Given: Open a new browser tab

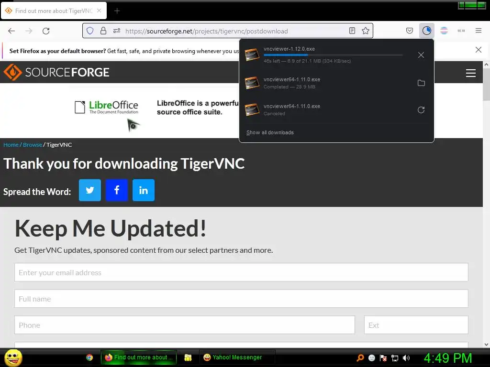Looking at the screenshot, I should 117,11.
